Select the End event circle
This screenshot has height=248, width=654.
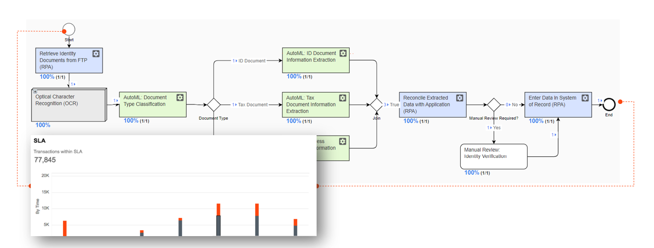click(609, 104)
